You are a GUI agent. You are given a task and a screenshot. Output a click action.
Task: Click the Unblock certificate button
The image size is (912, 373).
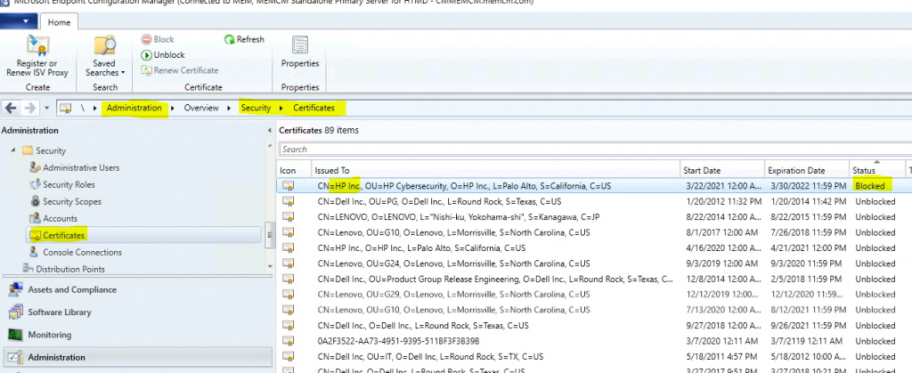(163, 54)
